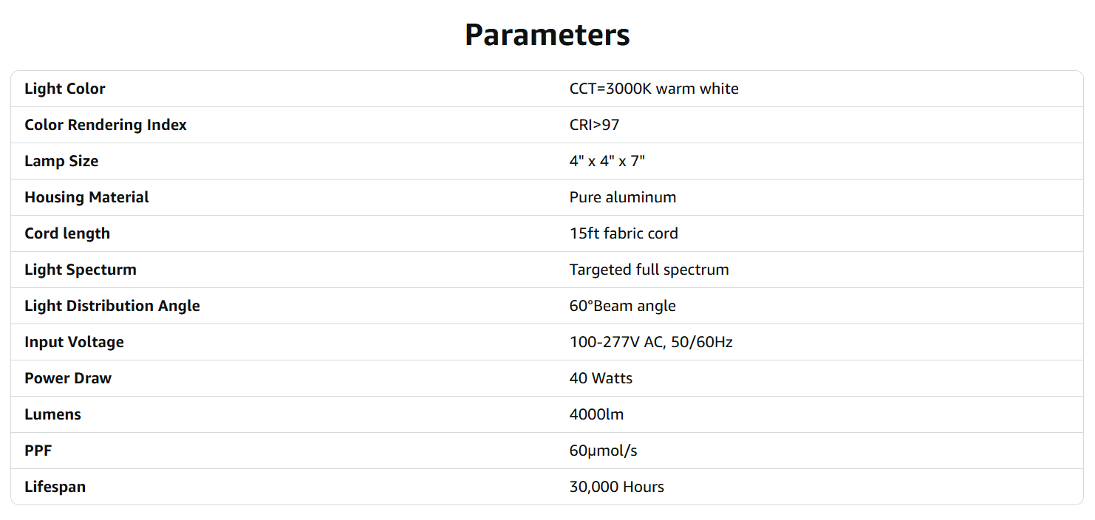The image size is (1095, 520).
Task: Click the 60°Beam angle value
Action: (x=622, y=306)
